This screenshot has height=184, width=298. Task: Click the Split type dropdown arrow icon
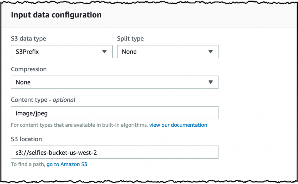tap(211, 52)
